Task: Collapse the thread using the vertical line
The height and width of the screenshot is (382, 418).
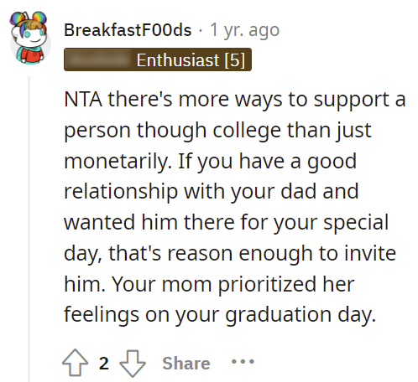Action: [x=29, y=229]
